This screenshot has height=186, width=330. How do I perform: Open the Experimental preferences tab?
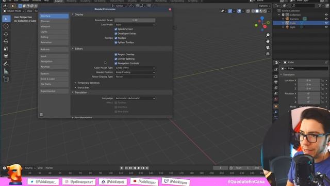pyautogui.click(x=54, y=91)
